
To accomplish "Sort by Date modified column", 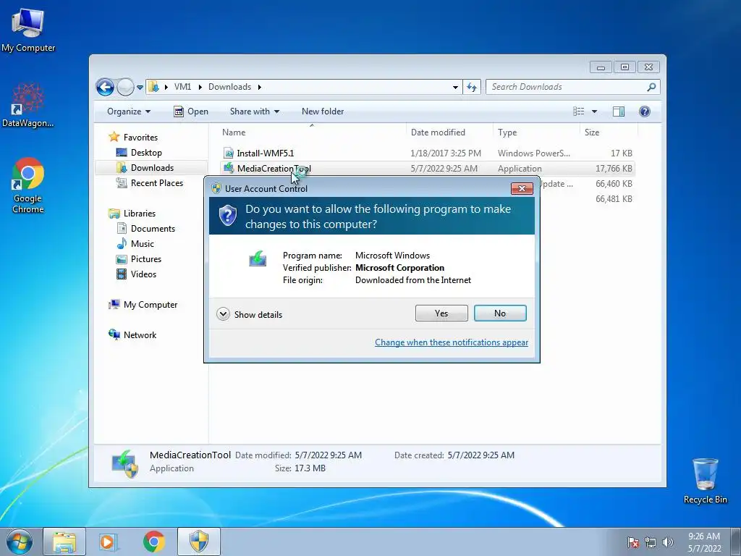I will 449,132.
